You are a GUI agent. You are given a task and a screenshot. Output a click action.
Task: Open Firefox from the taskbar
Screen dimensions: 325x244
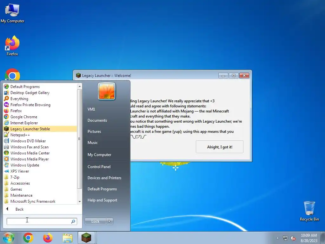click(48, 238)
